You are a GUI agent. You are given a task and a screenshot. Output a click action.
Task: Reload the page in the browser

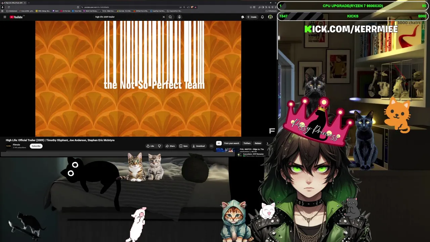(x=9, y=7)
